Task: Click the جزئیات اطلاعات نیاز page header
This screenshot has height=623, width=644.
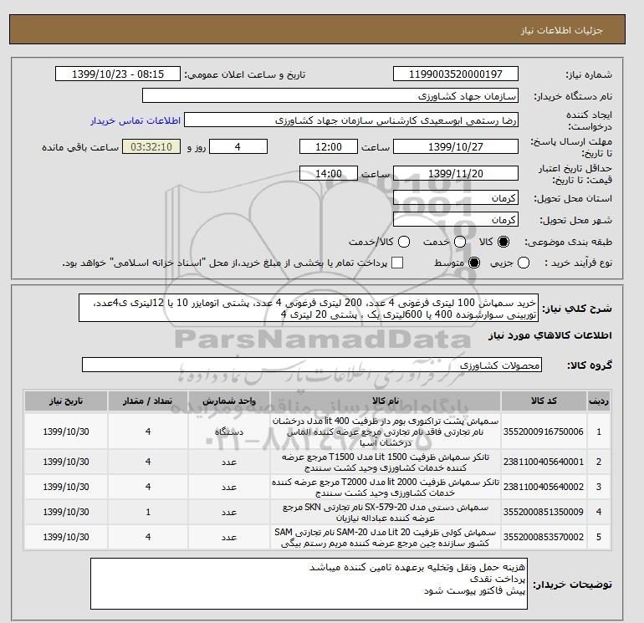Action: click(561, 30)
